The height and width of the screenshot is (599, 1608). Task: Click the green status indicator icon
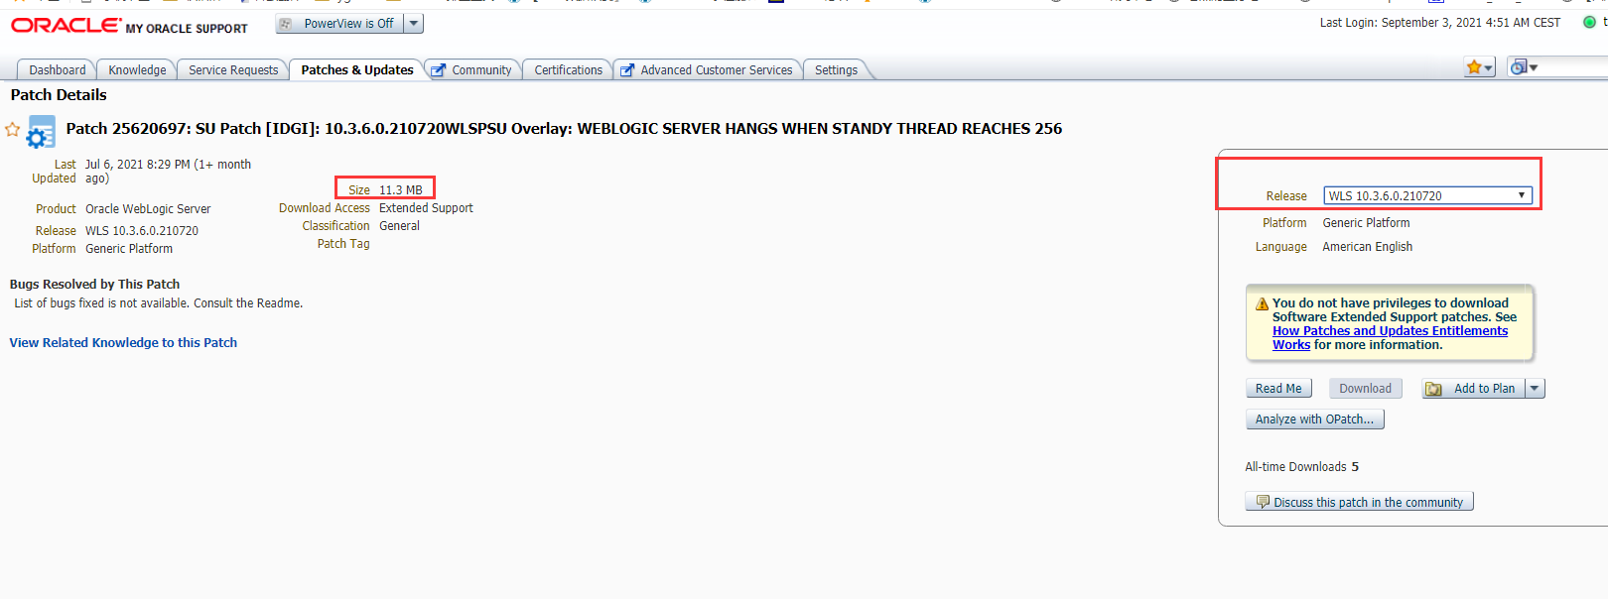tap(1589, 22)
